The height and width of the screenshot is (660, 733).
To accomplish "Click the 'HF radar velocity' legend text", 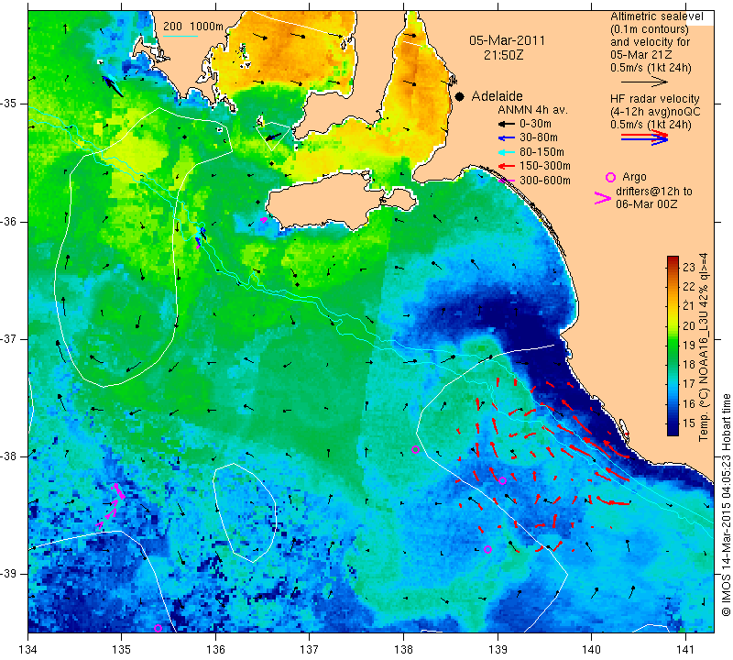I will [x=654, y=99].
